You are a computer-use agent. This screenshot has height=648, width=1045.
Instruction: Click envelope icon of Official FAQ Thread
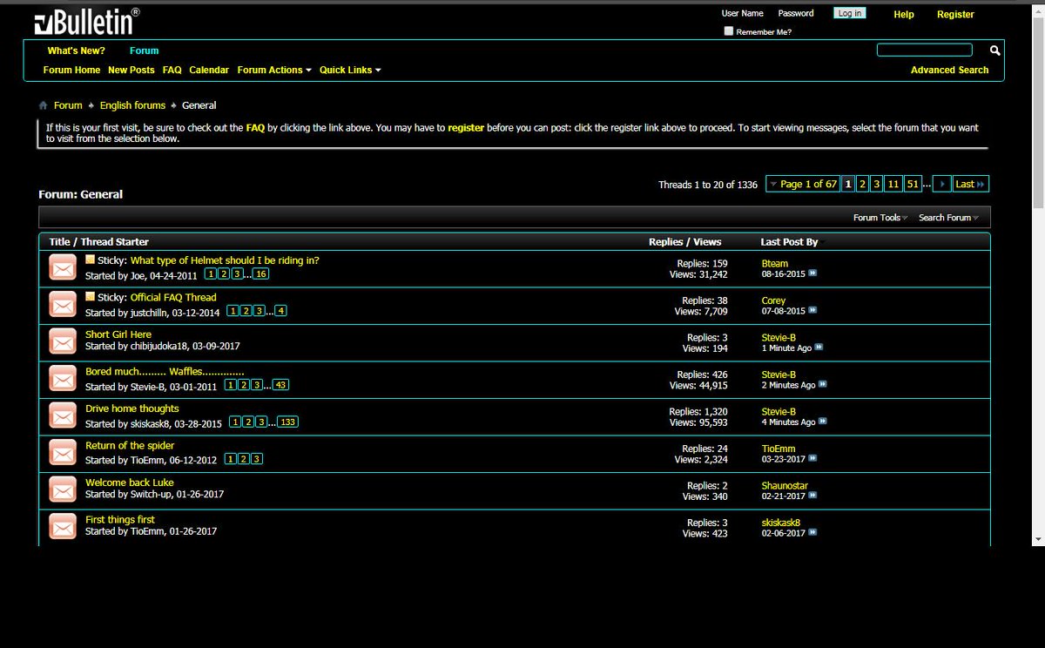(63, 306)
